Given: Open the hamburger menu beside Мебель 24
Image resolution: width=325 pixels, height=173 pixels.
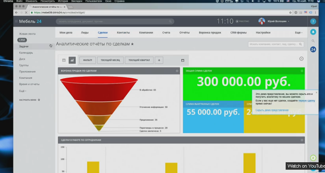Looking at the screenshot, I should (16, 22).
